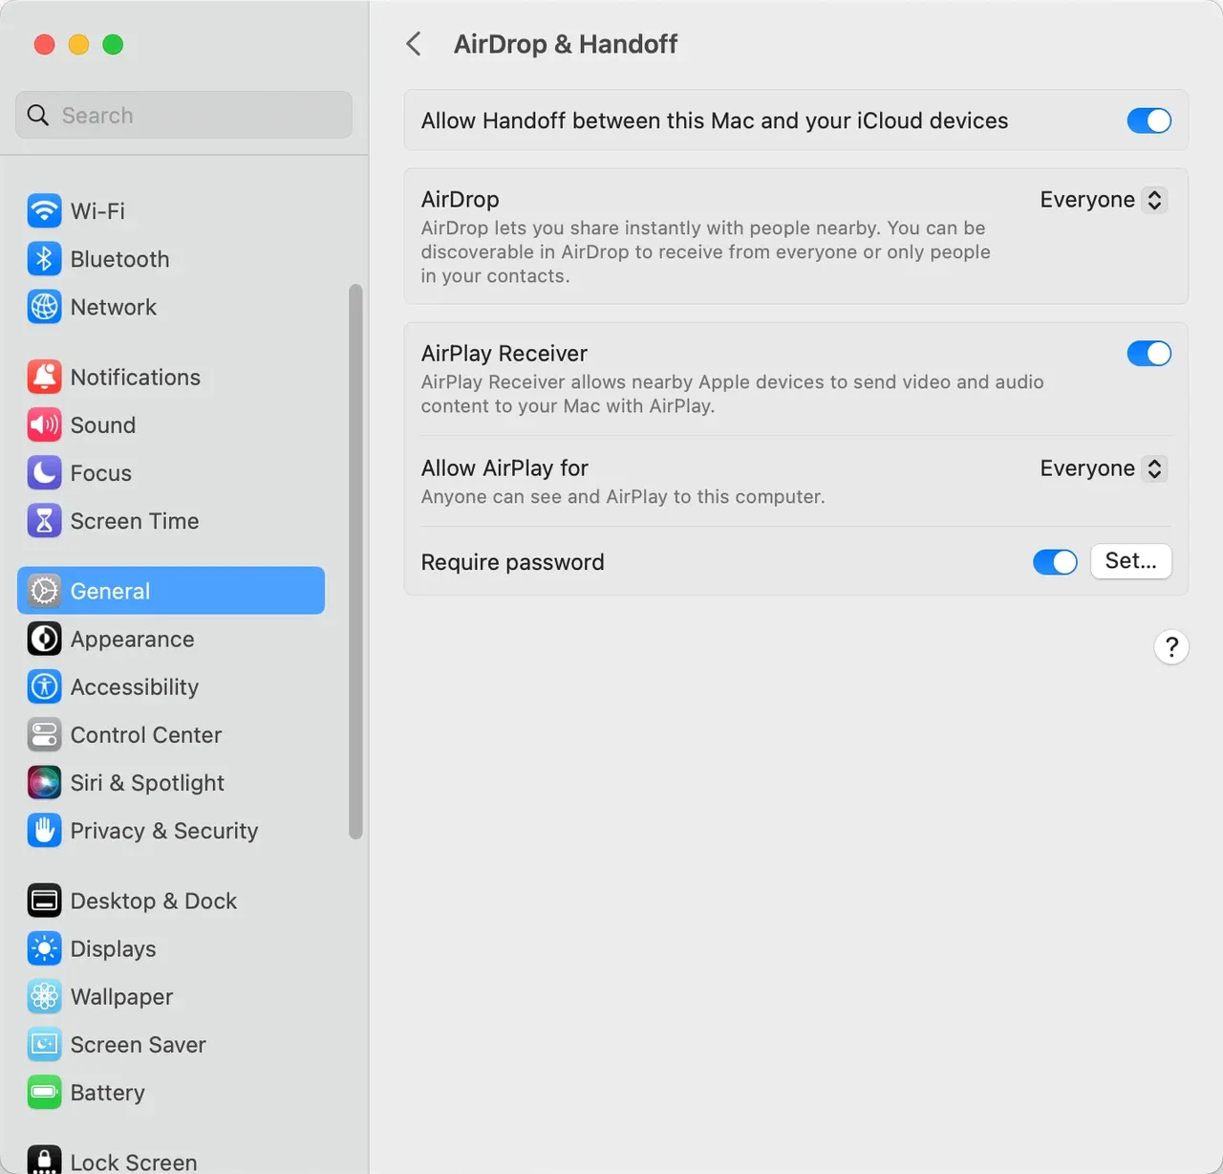This screenshot has height=1174, width=1223.
Task: Click the Set... password button
Action: (x=1131, y=561)
